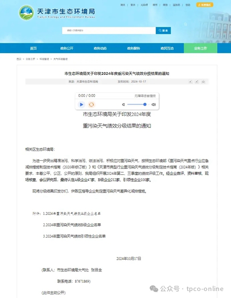Open the 首页 navigation tab
Screen dimensions: 231x298
pos(33,48)
